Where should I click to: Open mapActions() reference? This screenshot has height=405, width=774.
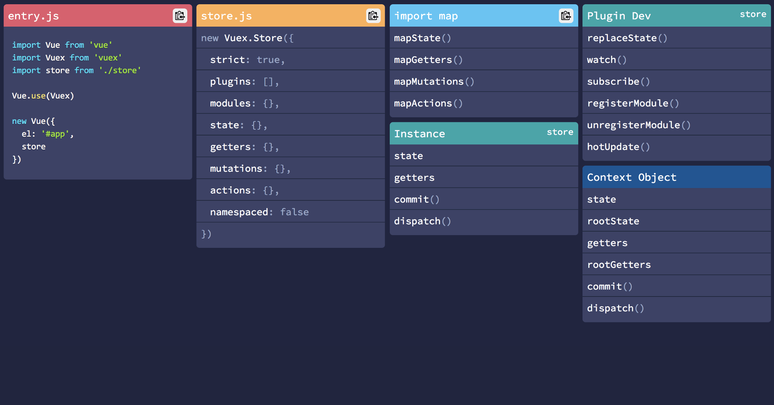[x=428, y=103]
